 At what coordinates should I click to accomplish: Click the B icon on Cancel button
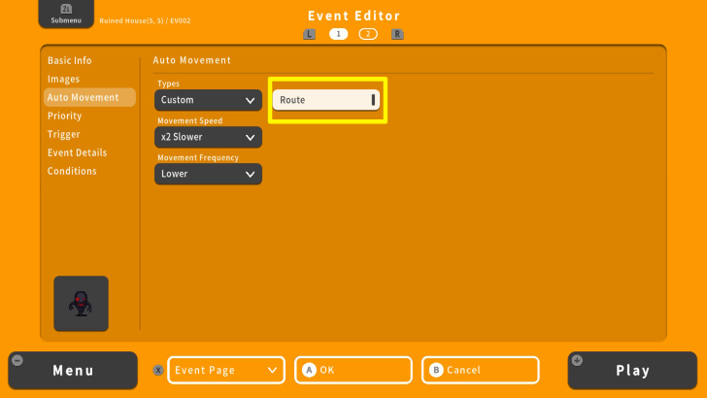(x=436, y=371)
